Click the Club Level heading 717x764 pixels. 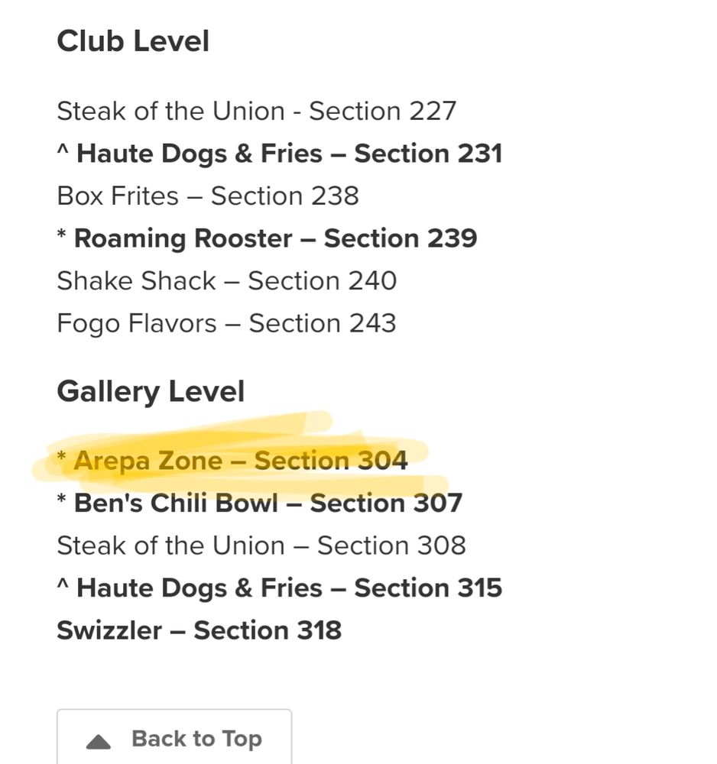tap(134, 40)
